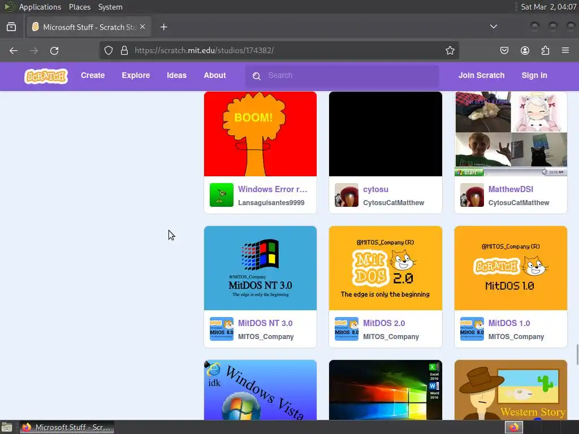The height and width of the screenshot is (434, 579).
Task: Open the About navbar item
Action: tap(214, 76)
